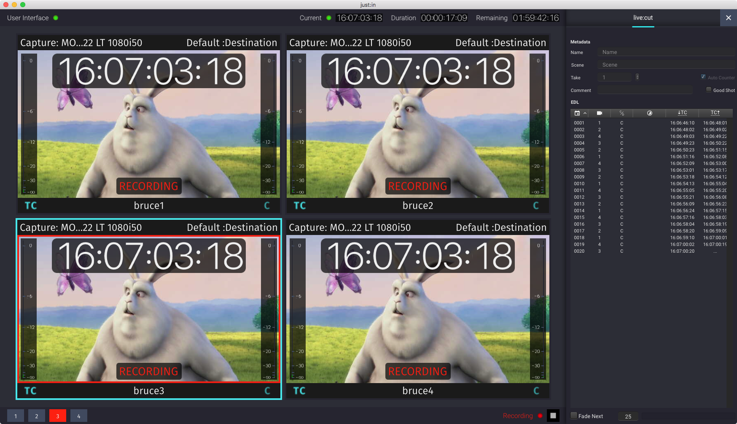
Task: Click the Recording status label
Action: pos(518,416)
